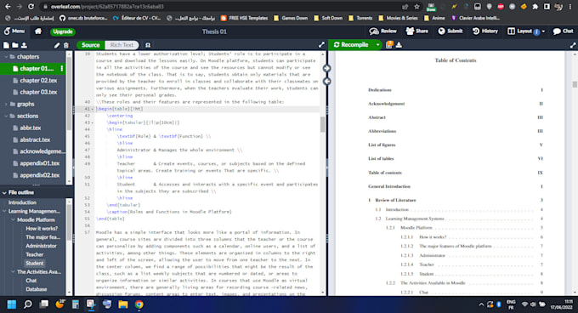Expand the PDF pane to full width
The width and height of the screenshot is (578, 313).
pyautogui.click(x=572, y=45)
